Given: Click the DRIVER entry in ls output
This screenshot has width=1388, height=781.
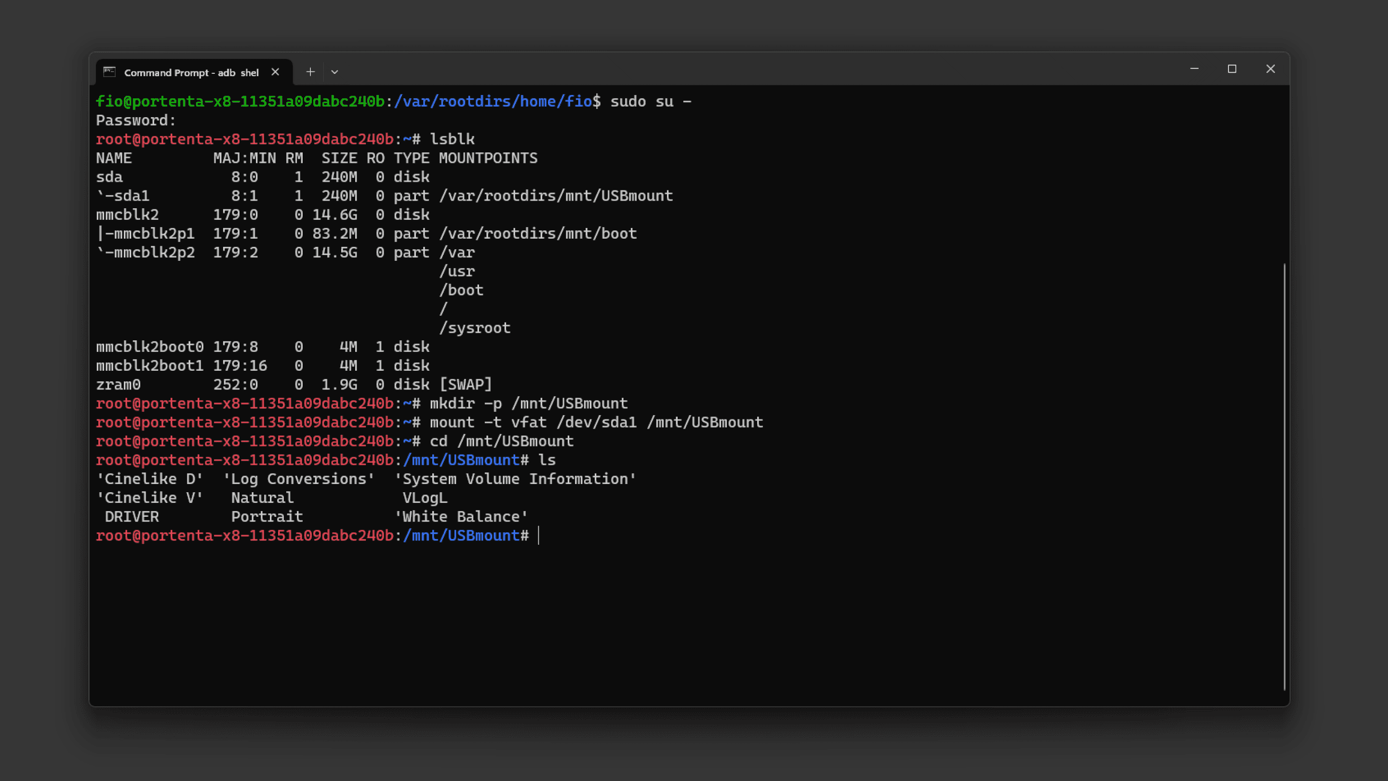Looking at the screenshot, I should (132, 516).
